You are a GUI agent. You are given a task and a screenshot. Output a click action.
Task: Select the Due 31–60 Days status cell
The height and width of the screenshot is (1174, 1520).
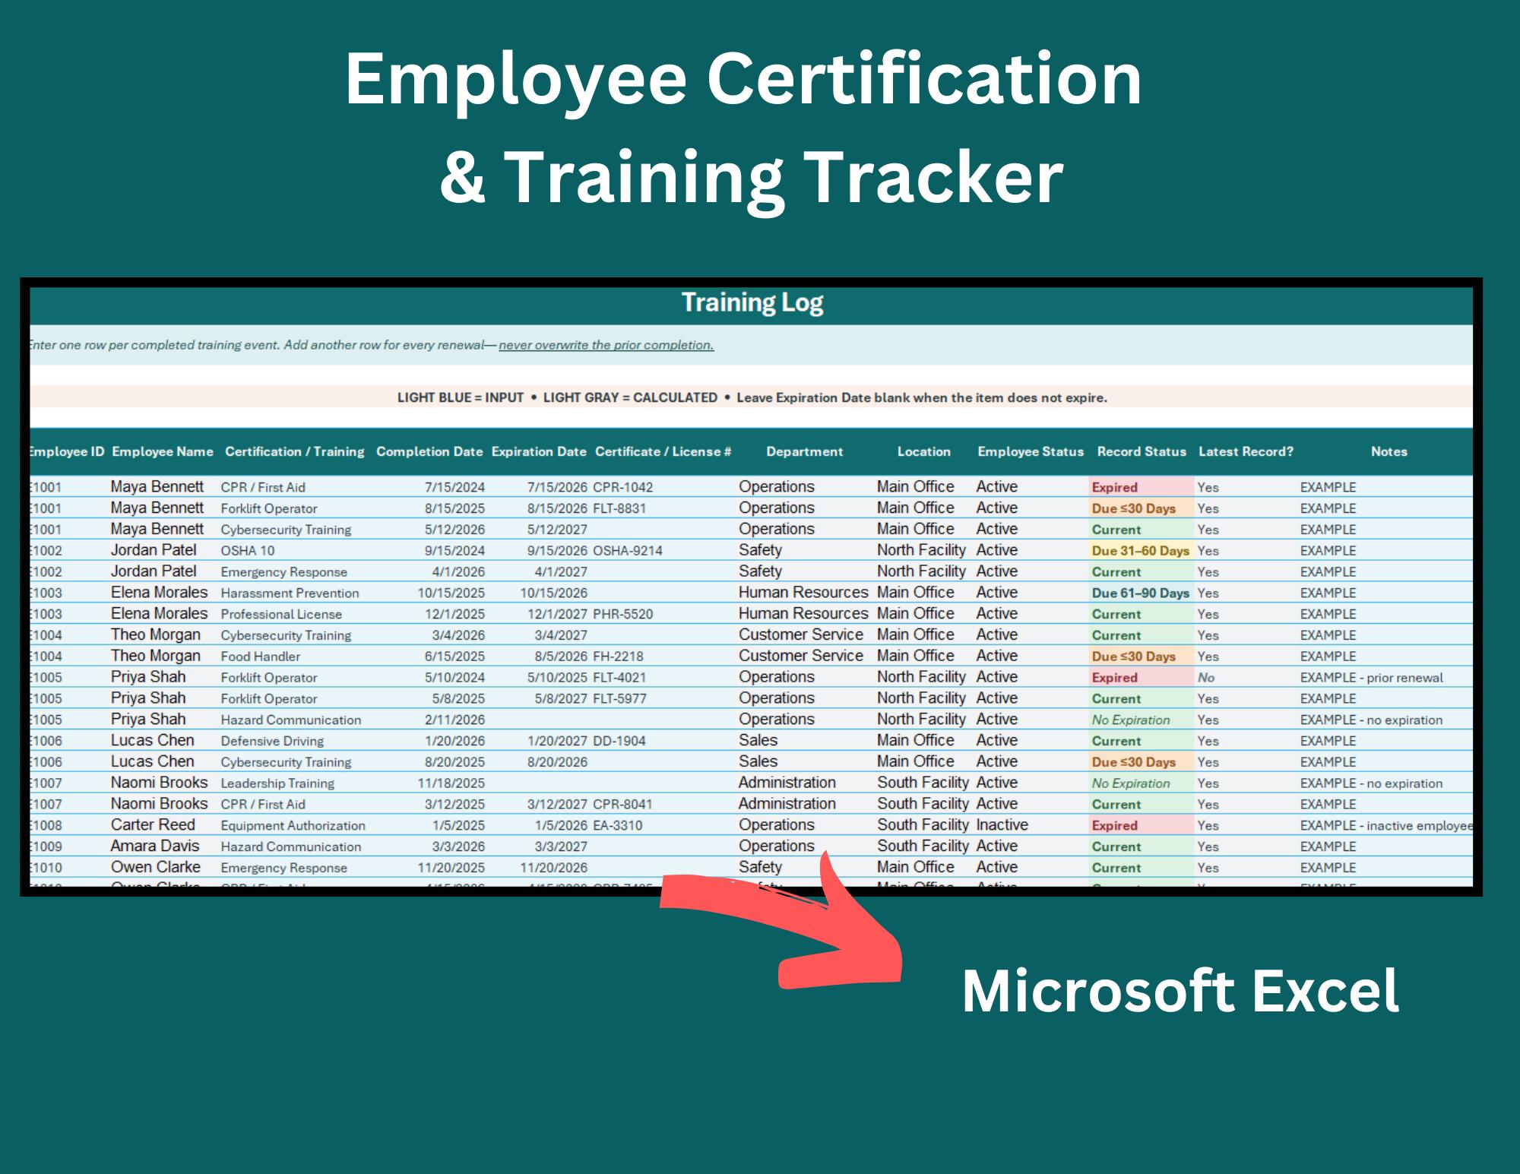coord(1141,551)
